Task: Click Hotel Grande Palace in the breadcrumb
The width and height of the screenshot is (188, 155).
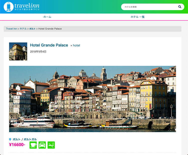Action: (50, 29)
